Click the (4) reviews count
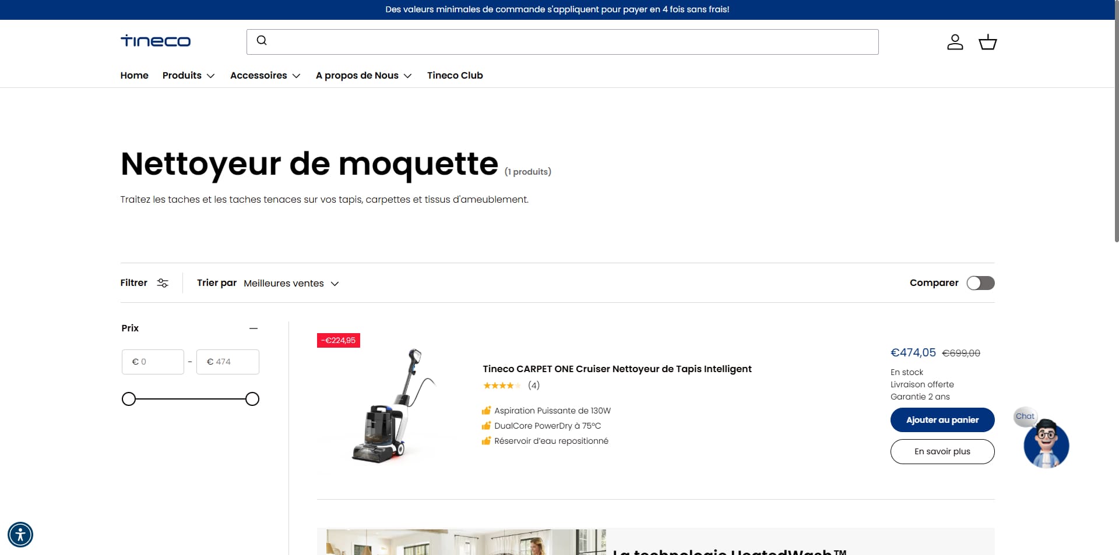This screenshot has width=1119, height=555. click(534, 386)
